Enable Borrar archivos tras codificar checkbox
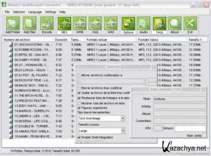This screenshot has width=211, height=156. (x=79, y=88)
